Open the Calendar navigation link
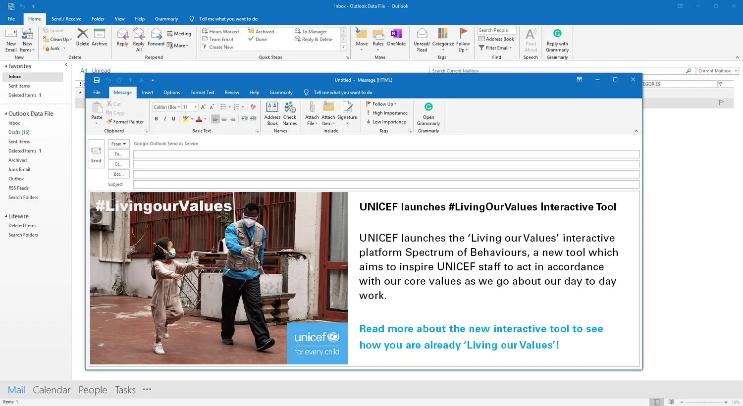Viewport: 743px width, 406px height. tap(52, 390)
